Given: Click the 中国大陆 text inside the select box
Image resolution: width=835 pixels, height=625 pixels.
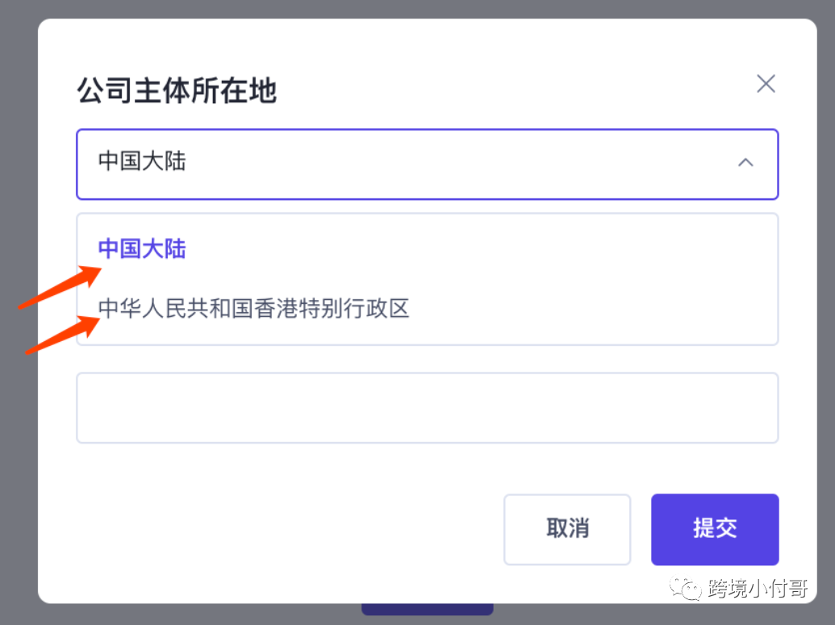Looking at the screenshot, I should click(x=142, y=161).
